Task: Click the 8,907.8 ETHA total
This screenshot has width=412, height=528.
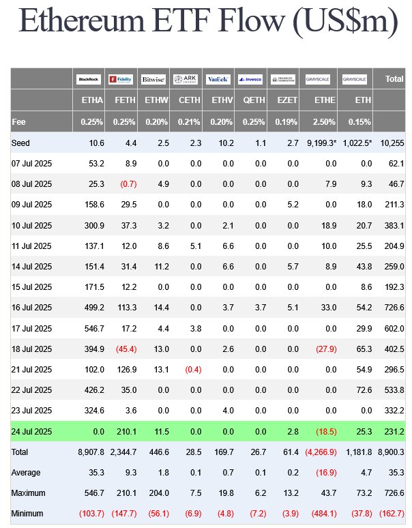Action: click(x=91, y=452)
